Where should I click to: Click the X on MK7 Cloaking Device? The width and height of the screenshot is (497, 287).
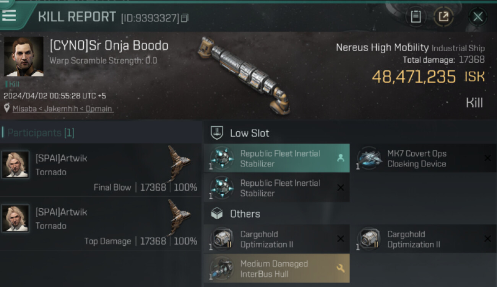[x=487, y=158]
